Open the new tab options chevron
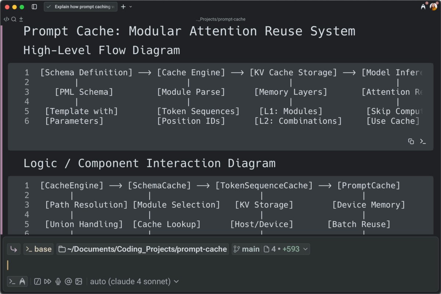The height and width of the screenshot is (294, 441). (131, 7)
